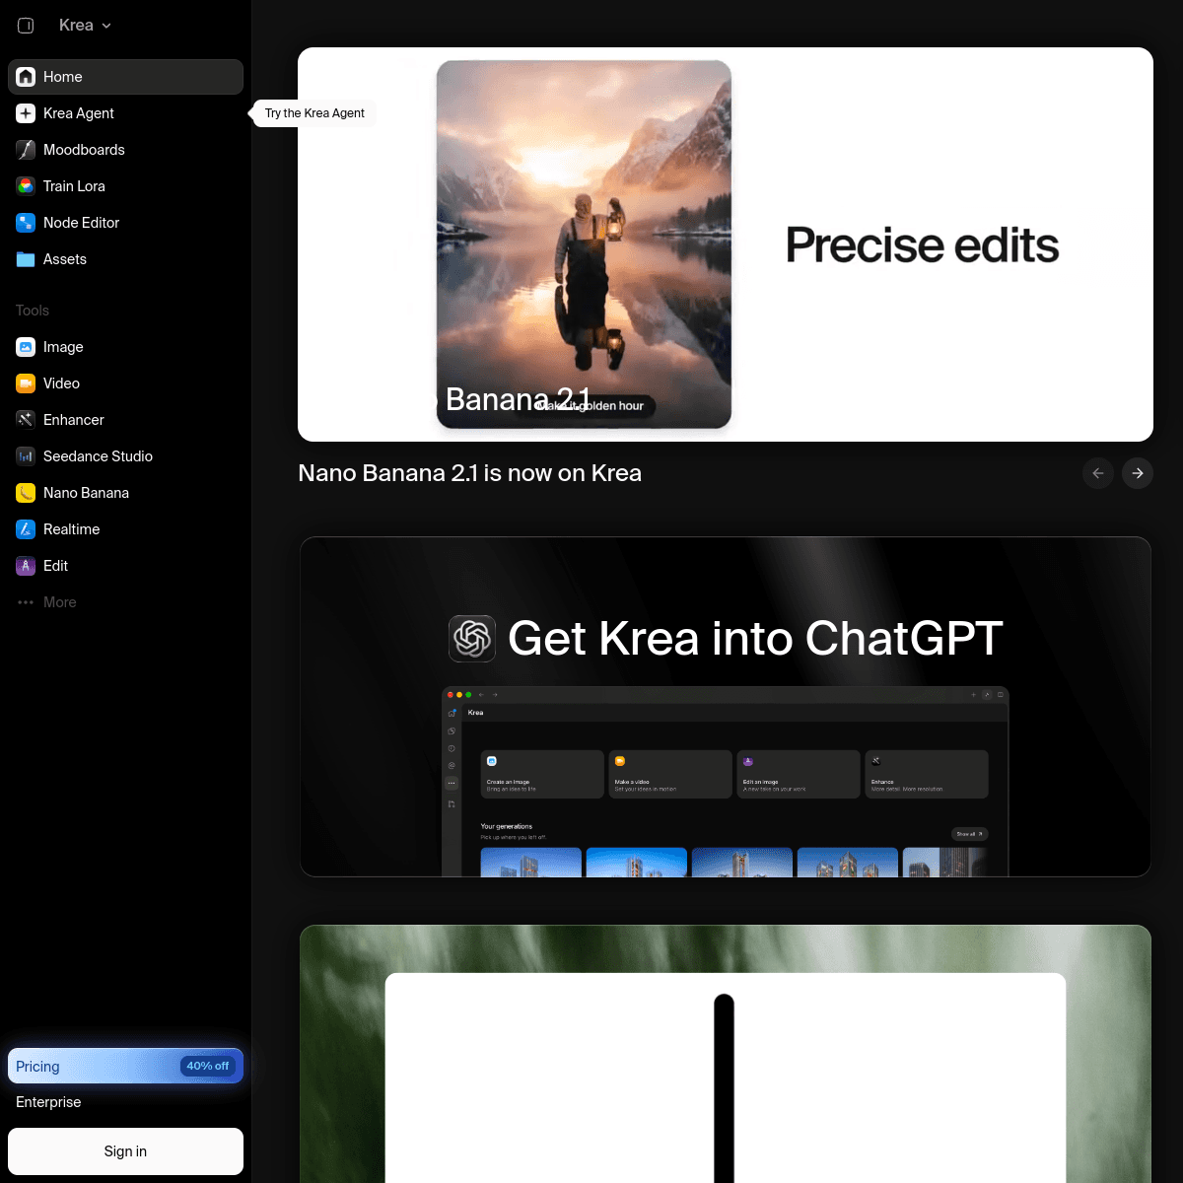Click the Sign in button
Viewport: 1183px width, 1183px height.
125,1151
